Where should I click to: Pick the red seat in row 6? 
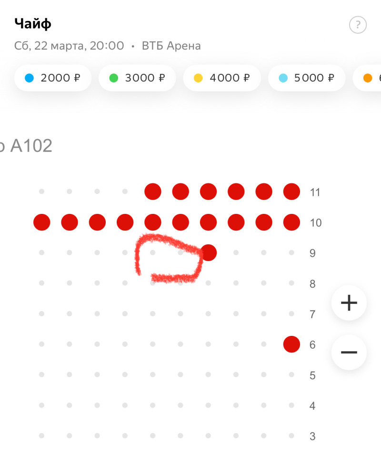[x=291, y=344]
